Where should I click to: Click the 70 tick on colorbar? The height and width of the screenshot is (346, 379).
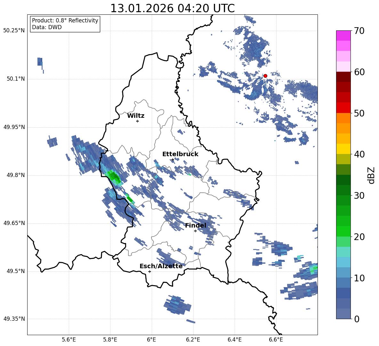[359, 31]
